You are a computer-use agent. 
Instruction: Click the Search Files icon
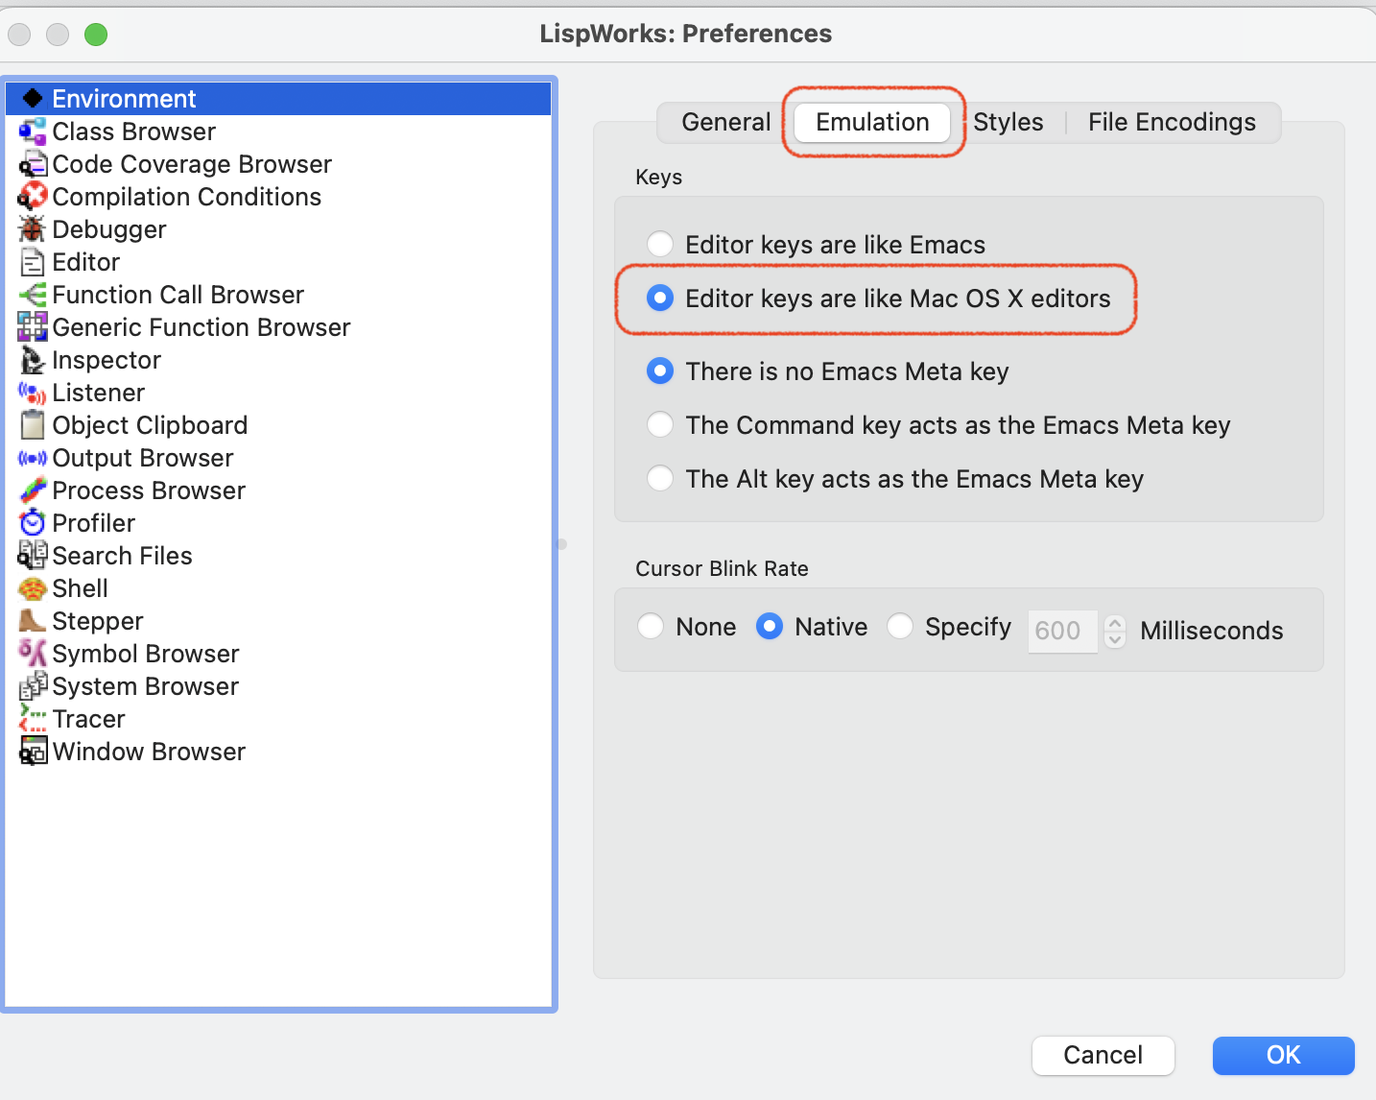(33, 555)
